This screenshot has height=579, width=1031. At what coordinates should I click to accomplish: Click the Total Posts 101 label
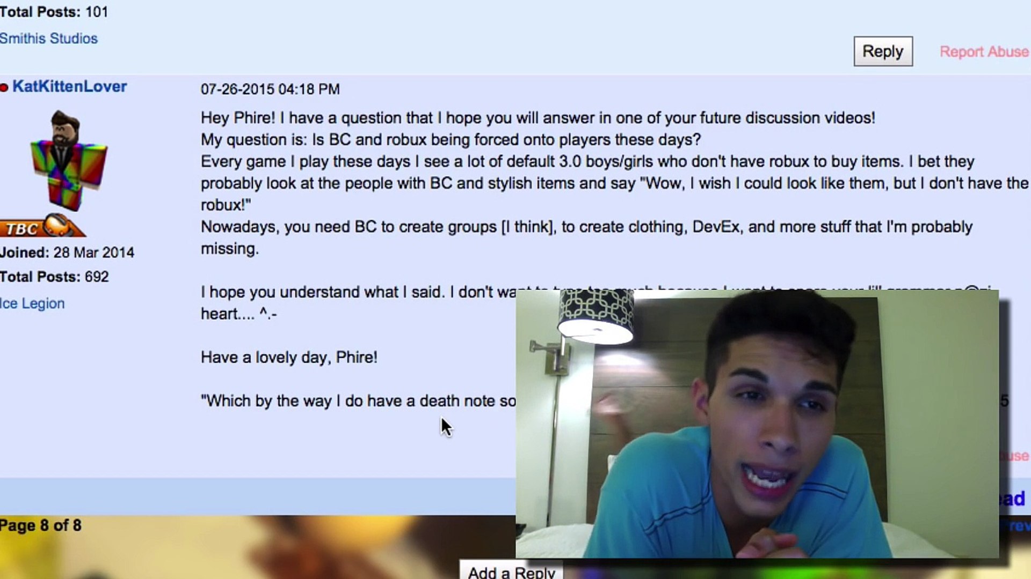54,12
